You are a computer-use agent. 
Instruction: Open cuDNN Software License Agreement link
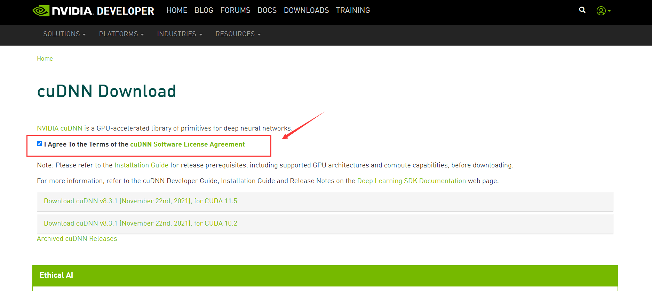187,144
